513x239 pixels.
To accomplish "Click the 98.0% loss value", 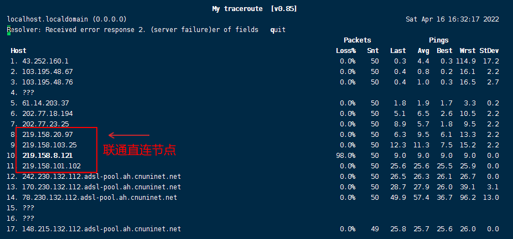I will [x=346, y=156].
